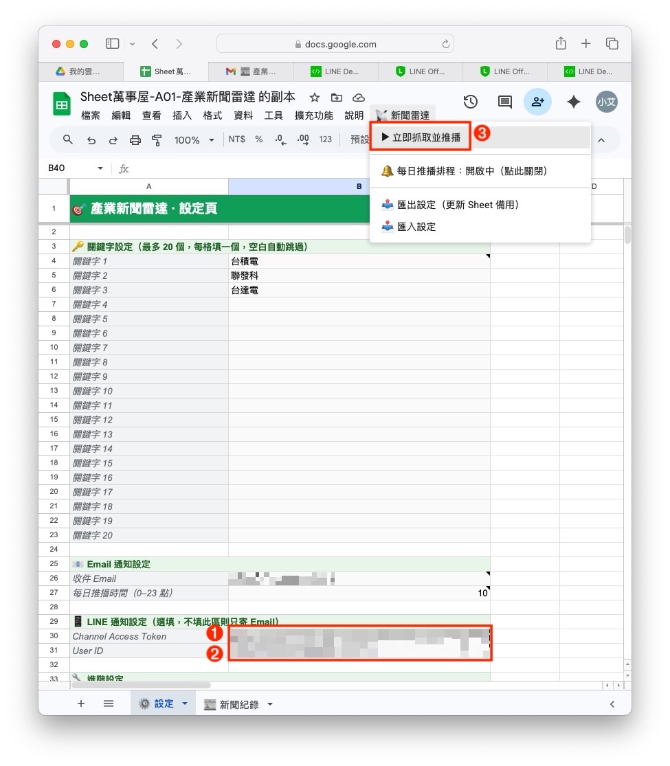Open the 擴充功能 menu
This screenshot has height=766, width=670.
pyautogui.click(x=314, y=115)
